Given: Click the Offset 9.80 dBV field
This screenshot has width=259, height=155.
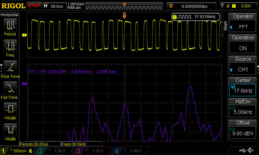Looking at the screenshot, I should point(243,129).
